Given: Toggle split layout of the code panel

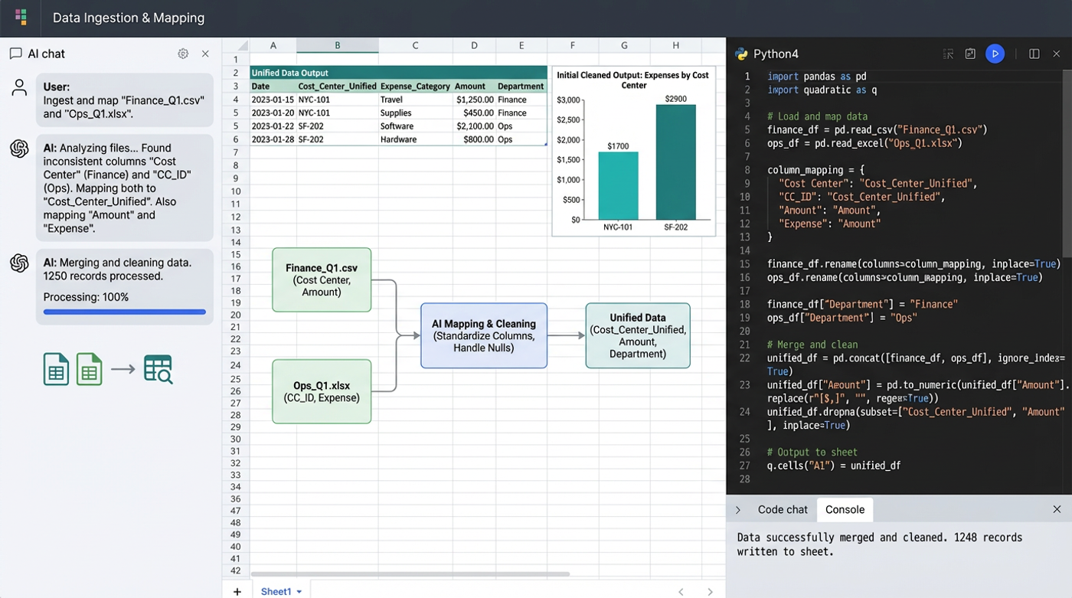Looking at the screenshot, I should coord(1034,54).
